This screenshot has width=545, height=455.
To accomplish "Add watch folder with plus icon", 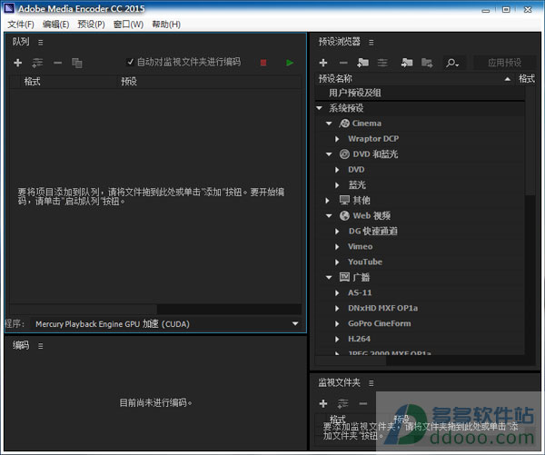I will 323,403.
